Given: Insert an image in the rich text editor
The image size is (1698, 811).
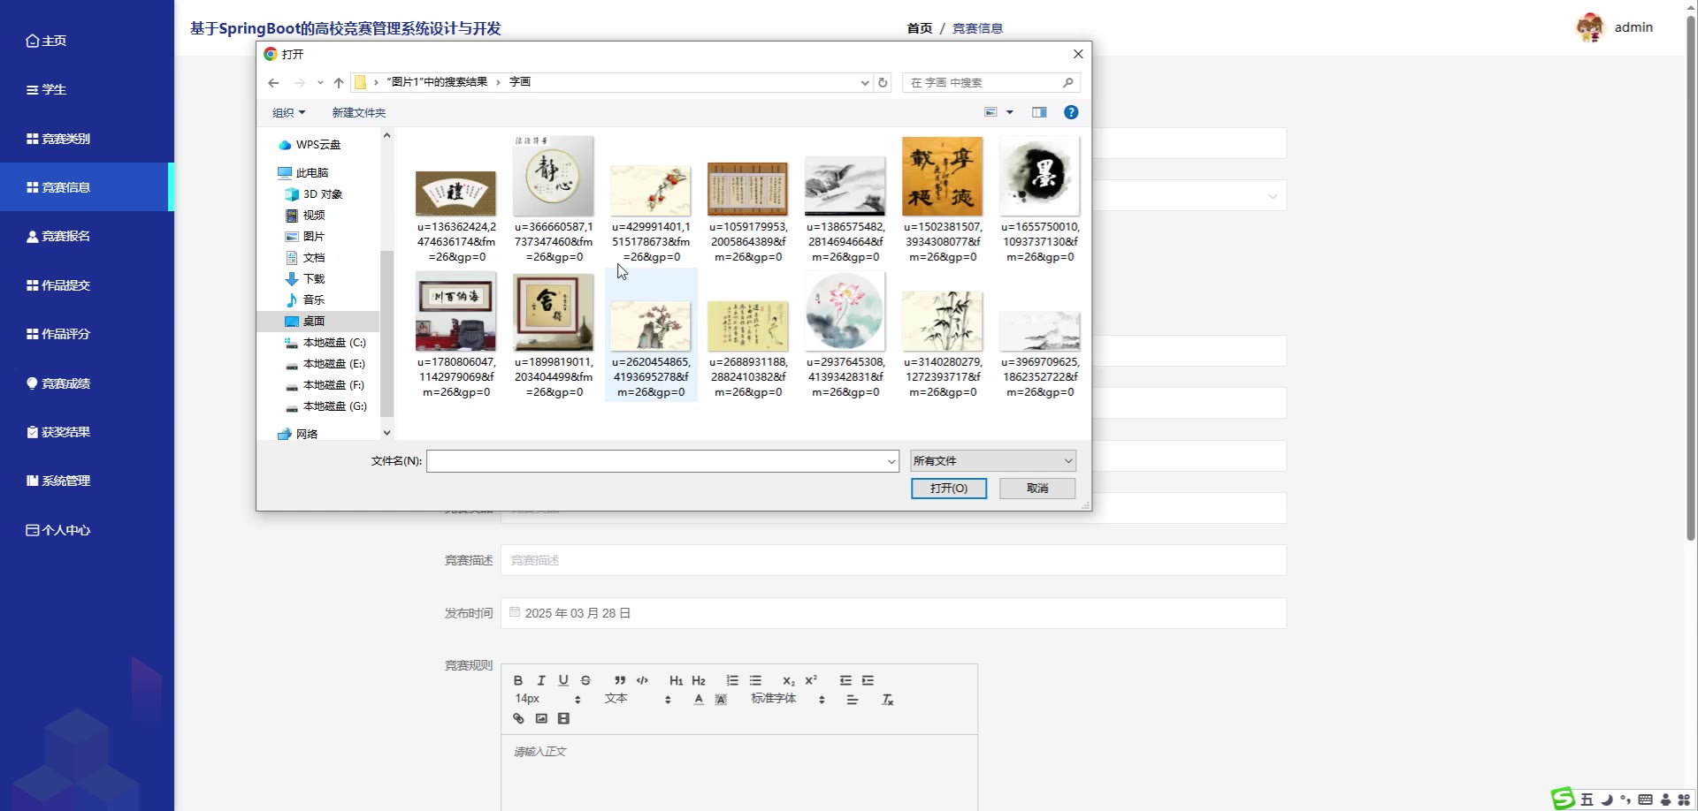Looking at the screenshot, I should pyautogui.click(x=541, y=719).
